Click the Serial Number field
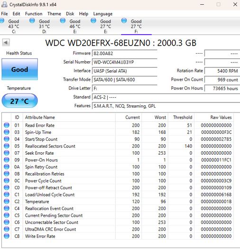Screen dimensions: 240x249 [125, 62]
